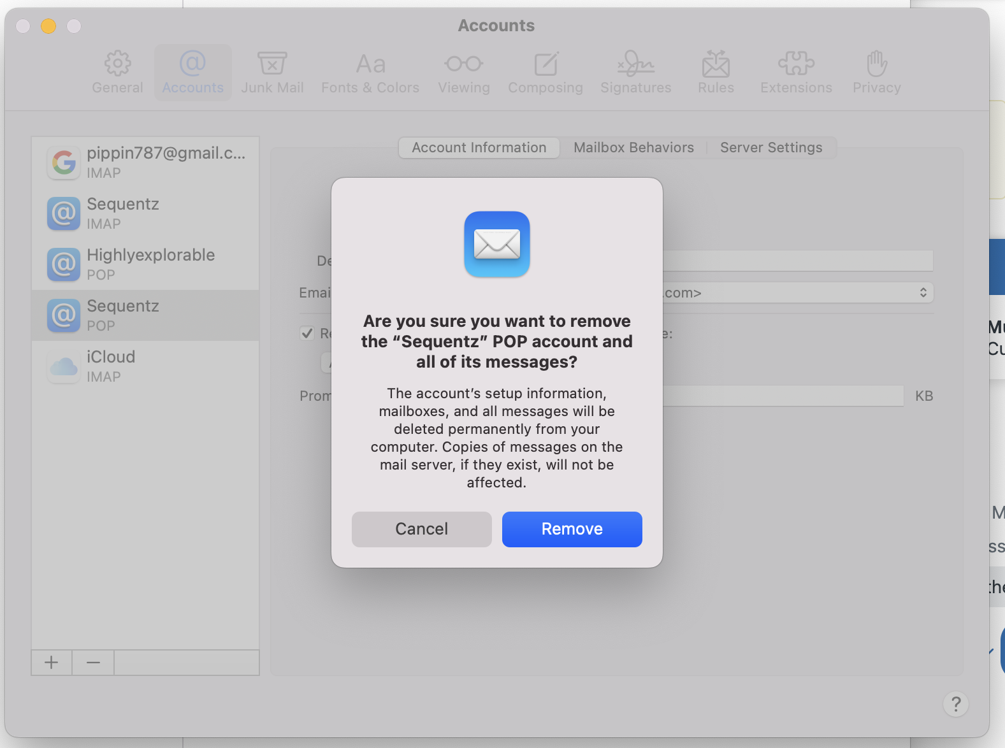This screenshot has height=748, width=1005.
Task: Add a new account with plus button
Action: point(52,663)
